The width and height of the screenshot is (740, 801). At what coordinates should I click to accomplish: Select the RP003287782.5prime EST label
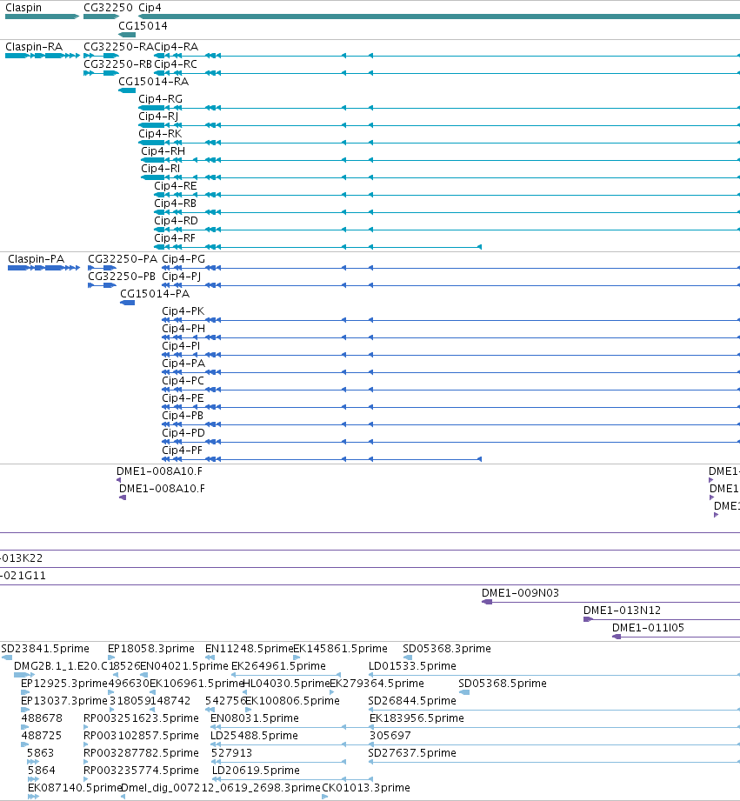141,752
